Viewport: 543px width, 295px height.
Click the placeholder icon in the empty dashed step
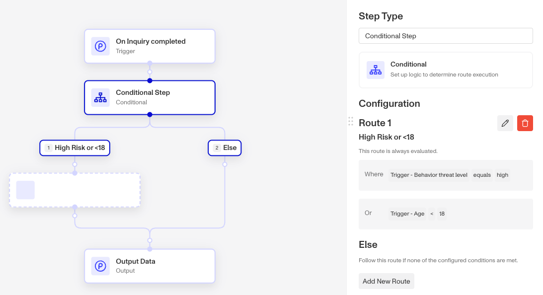tap(25, 190)
